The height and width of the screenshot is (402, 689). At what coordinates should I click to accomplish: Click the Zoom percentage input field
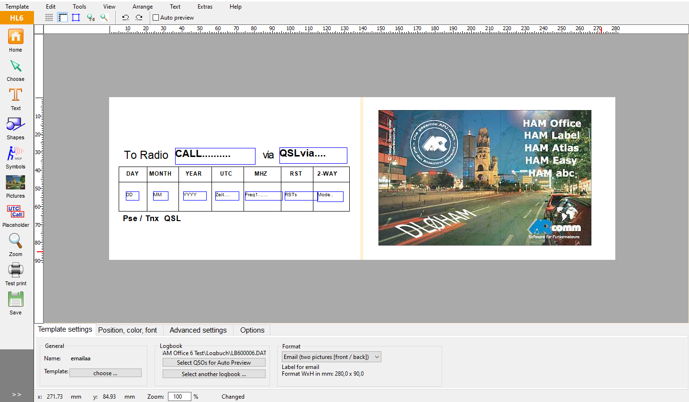179,396
